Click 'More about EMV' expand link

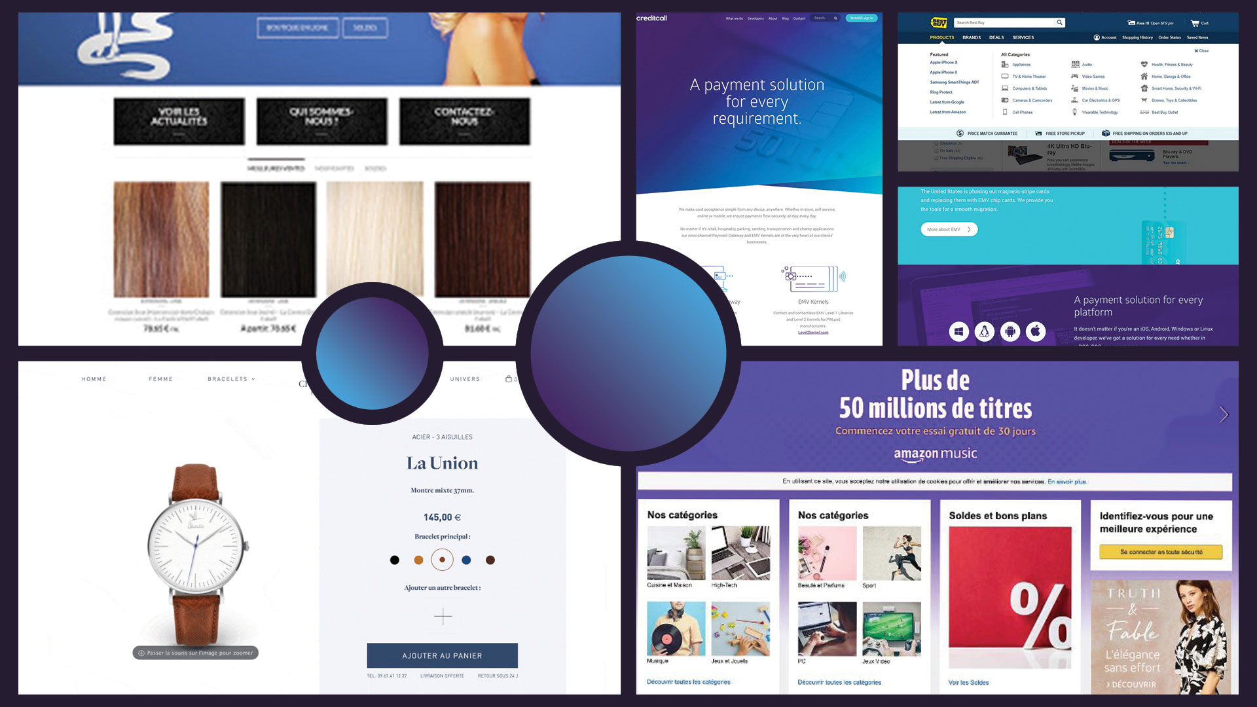(x=948, y=228)
